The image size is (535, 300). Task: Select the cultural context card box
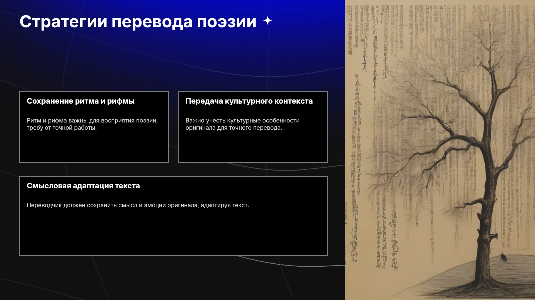pyautogui.click(x=253, y=127)
